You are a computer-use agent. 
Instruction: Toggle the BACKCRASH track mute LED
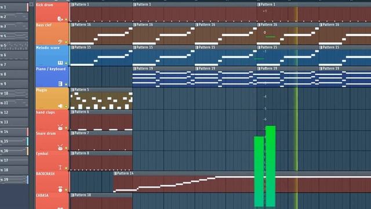pyautogui.click(x=66, y=190)
